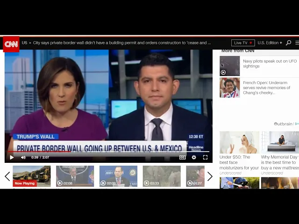Play the 03:33 elephants video thumbnail
This screenshot has width=299, height=224.
point(162,176)
